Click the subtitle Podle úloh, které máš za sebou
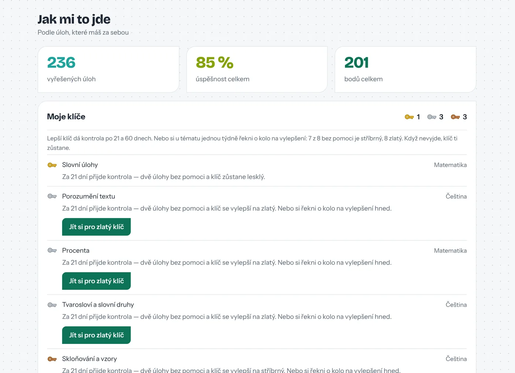 click(83, 32)
